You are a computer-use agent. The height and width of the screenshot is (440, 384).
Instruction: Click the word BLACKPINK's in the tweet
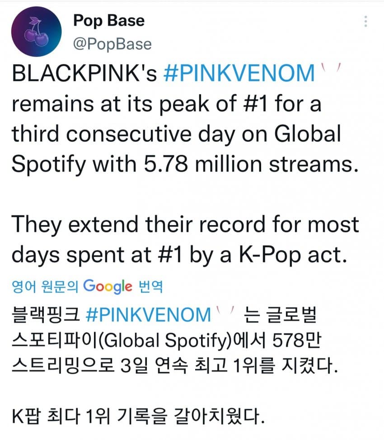pyautogui.click(x=84, y=73)
